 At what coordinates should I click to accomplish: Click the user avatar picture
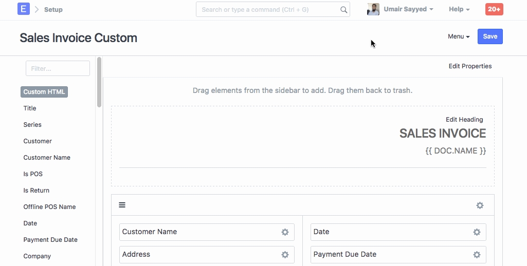pos(373,9)
